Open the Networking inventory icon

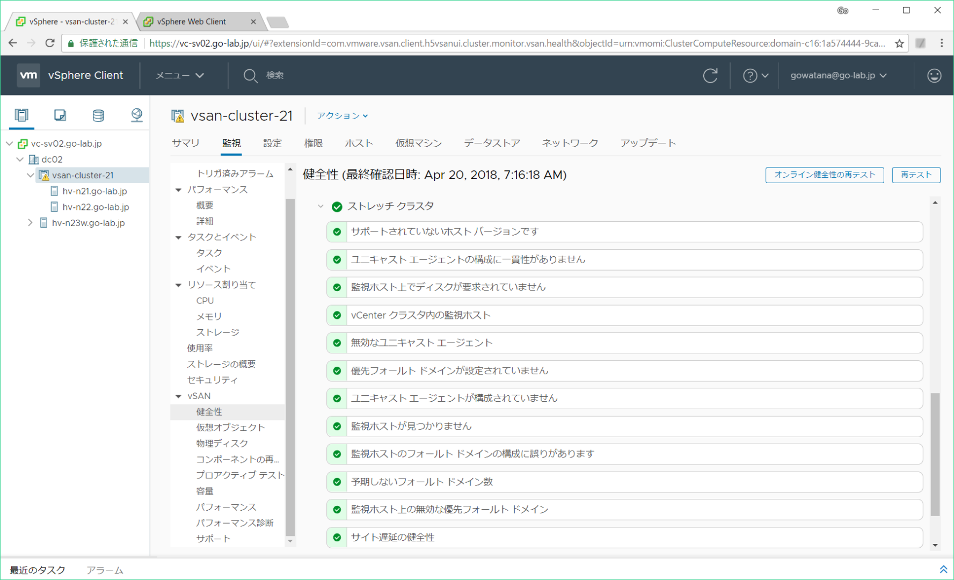click(137, 115)
